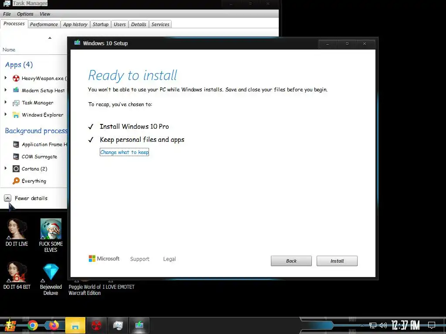
Task: Switch to the App history tab
Action: pos(75,24)
